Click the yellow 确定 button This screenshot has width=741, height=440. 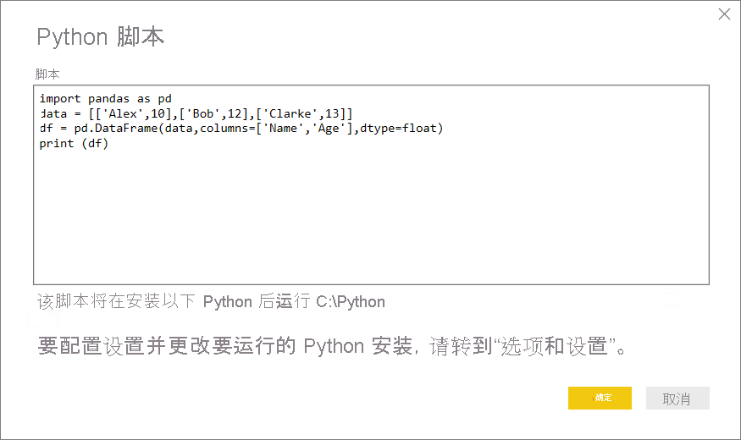[x=601, y=399]
